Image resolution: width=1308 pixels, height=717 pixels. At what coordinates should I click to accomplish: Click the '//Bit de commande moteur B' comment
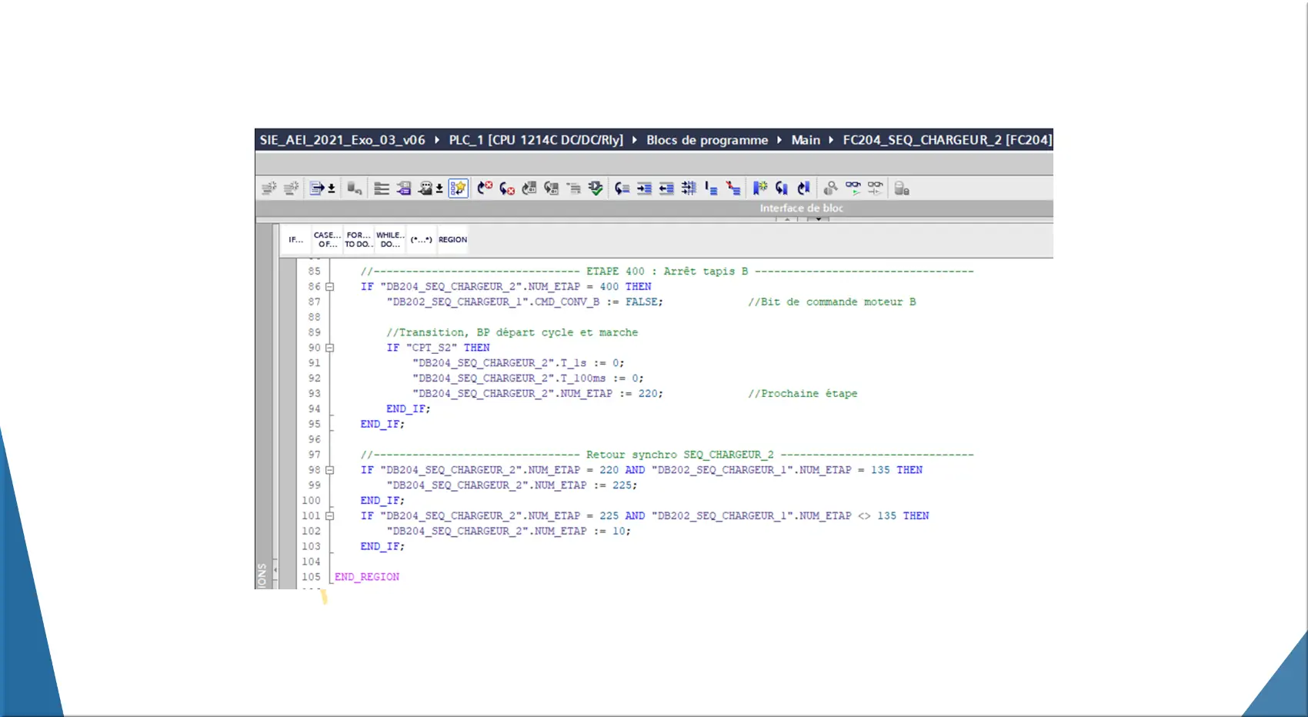click(832, 302)
